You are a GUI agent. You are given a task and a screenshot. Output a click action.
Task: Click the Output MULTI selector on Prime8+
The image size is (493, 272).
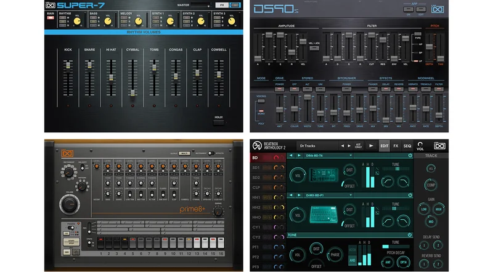point(184,153)
